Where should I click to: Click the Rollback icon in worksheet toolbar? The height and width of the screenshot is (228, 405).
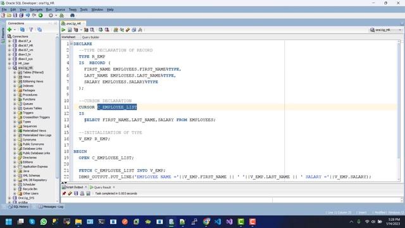tap(107, 30)
